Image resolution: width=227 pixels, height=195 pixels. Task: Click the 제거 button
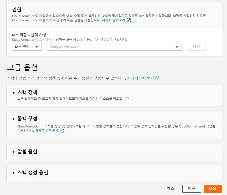coord(196,47)
